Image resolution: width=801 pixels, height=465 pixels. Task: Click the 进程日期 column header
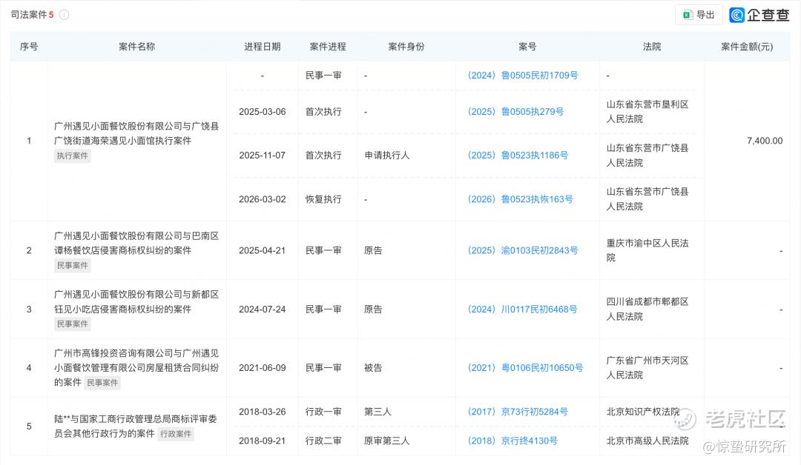pyautogui.click(x=262, y=47)
